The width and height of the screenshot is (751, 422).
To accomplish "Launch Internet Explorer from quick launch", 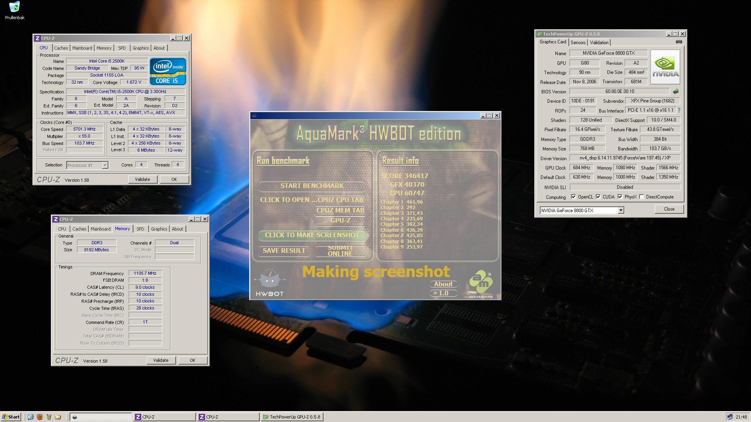I will click(x=31, y=417).
